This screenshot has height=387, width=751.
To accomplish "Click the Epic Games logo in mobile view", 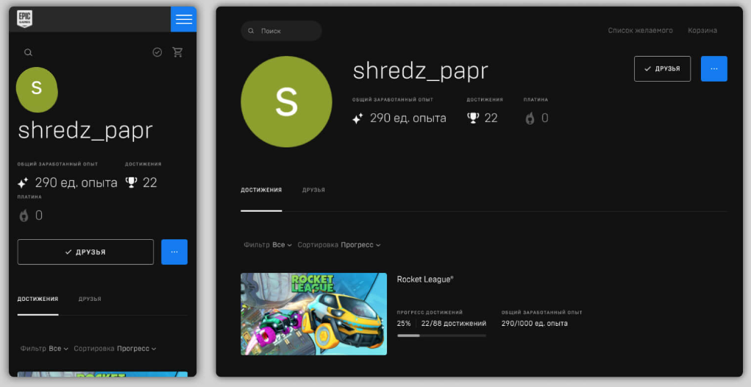I will tap(24, 19).
